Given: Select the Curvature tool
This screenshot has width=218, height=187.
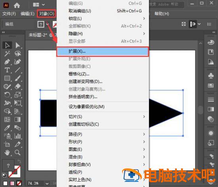Looking at the screenshot, I should [x=18, y=62].
